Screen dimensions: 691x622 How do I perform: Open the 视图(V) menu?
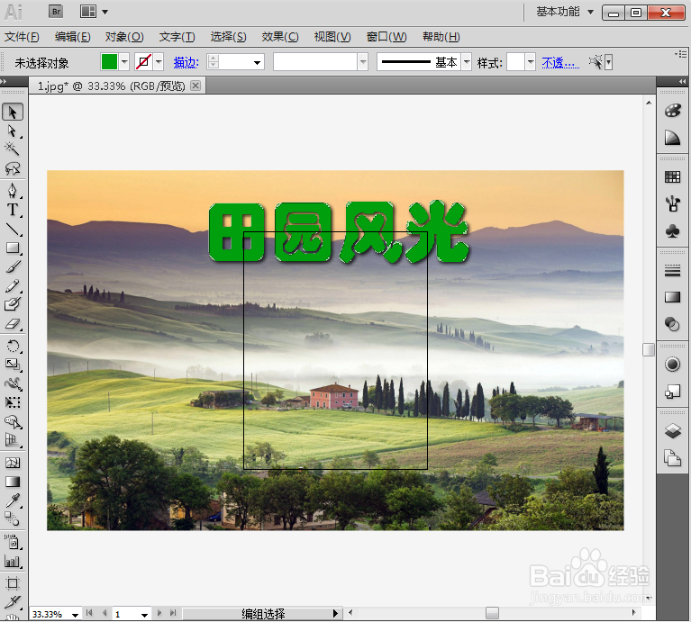coord(332,37)
